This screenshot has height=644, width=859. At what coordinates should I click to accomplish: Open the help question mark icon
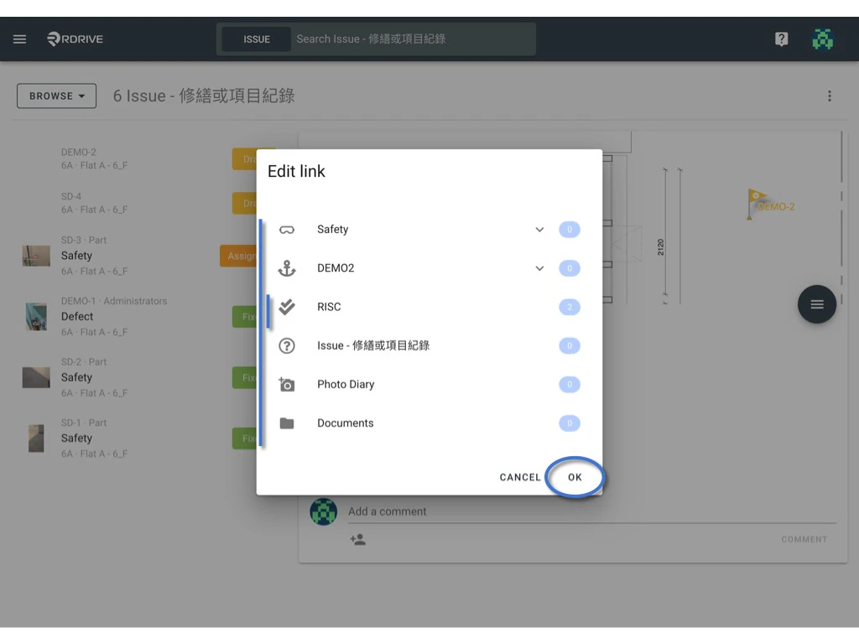781,39
